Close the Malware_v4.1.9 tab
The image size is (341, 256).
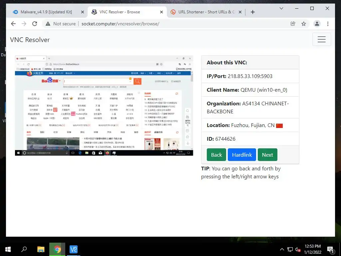click(x=83, y=12)
